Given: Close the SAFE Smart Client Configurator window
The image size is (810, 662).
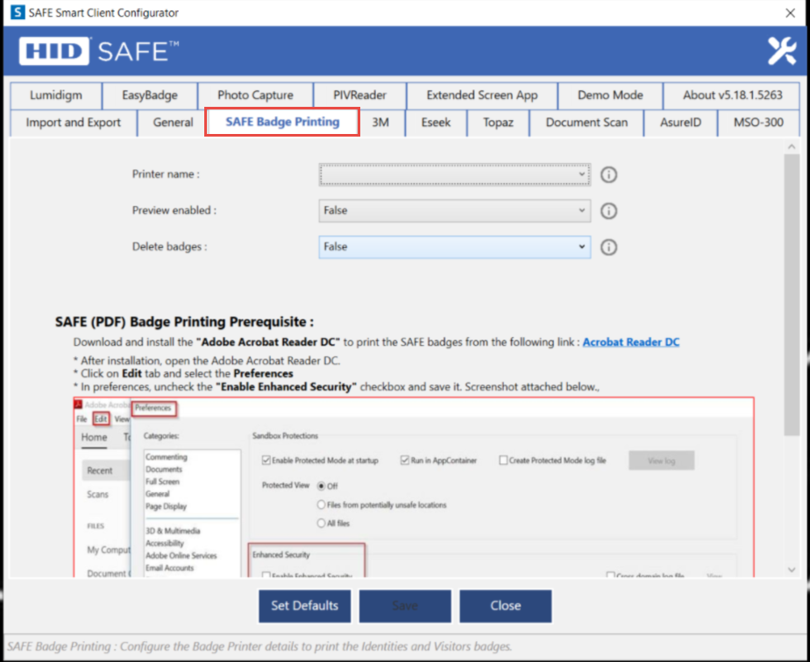Looking at the screenshot, I should click(791, 13).
